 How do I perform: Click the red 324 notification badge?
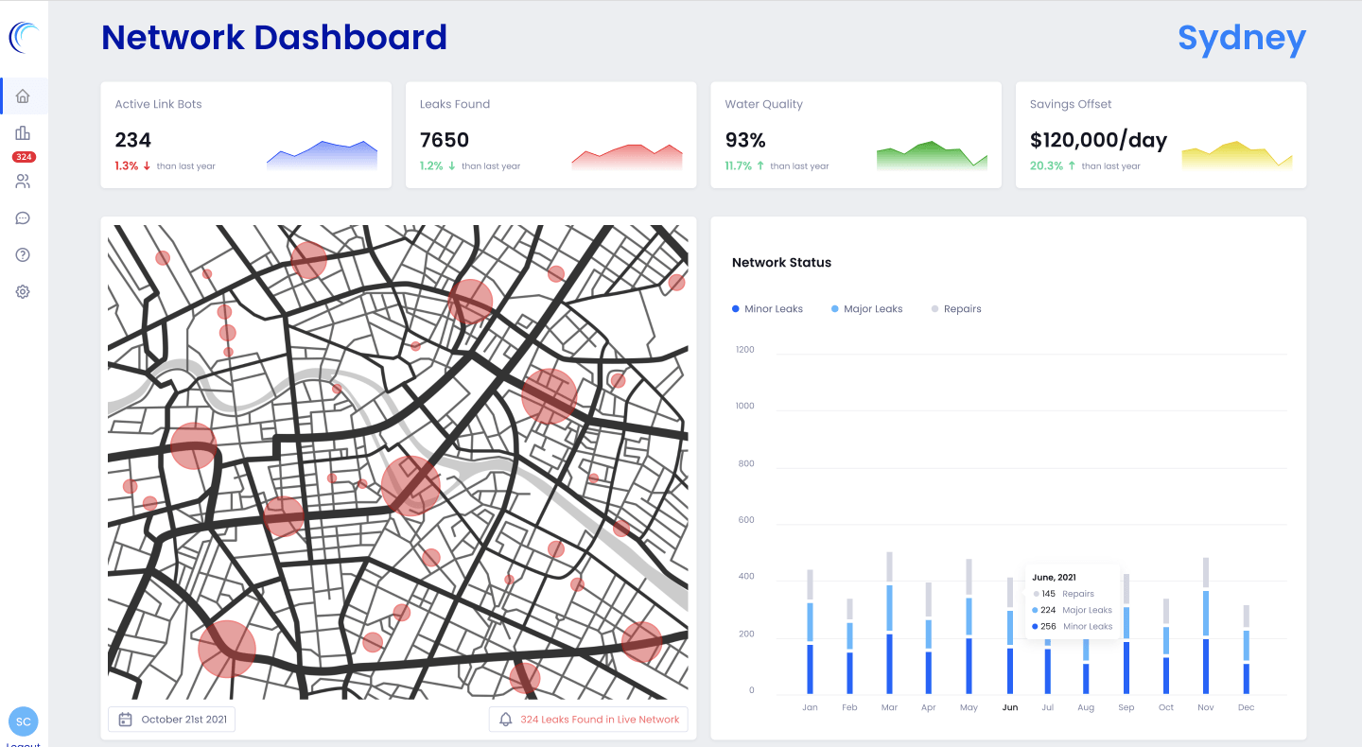click(24, 157)
